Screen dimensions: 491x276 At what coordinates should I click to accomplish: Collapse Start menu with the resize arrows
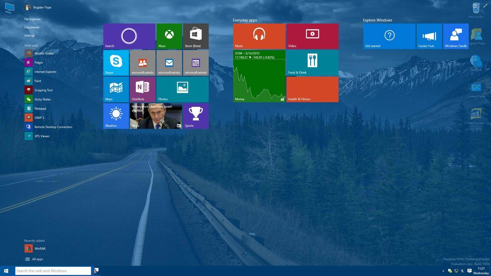485,6
